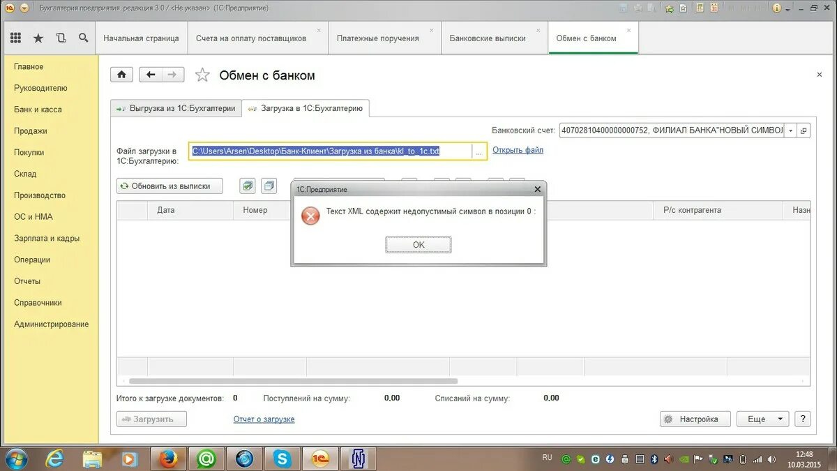Screen dimensions: 837x471
Task: Open the sections menu grid icon
Action: point(16,38)
